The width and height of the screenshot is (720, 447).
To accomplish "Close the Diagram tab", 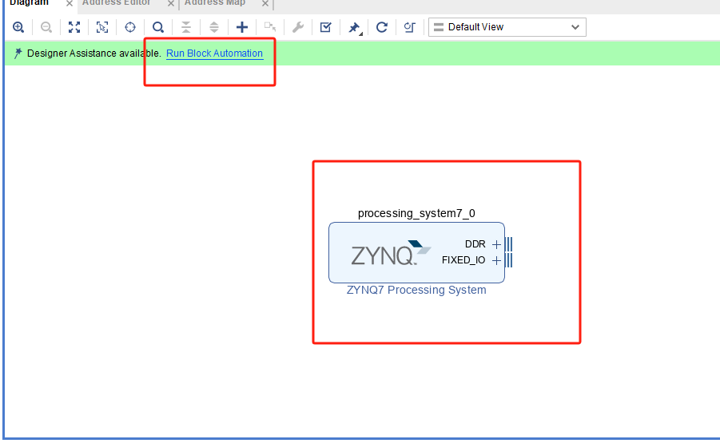I will click(x=70, y=4).
